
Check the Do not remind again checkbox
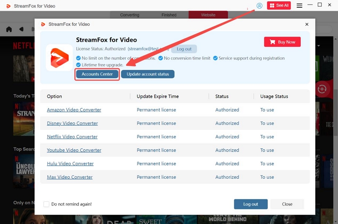pyautogui.click(x=46, y=204)
